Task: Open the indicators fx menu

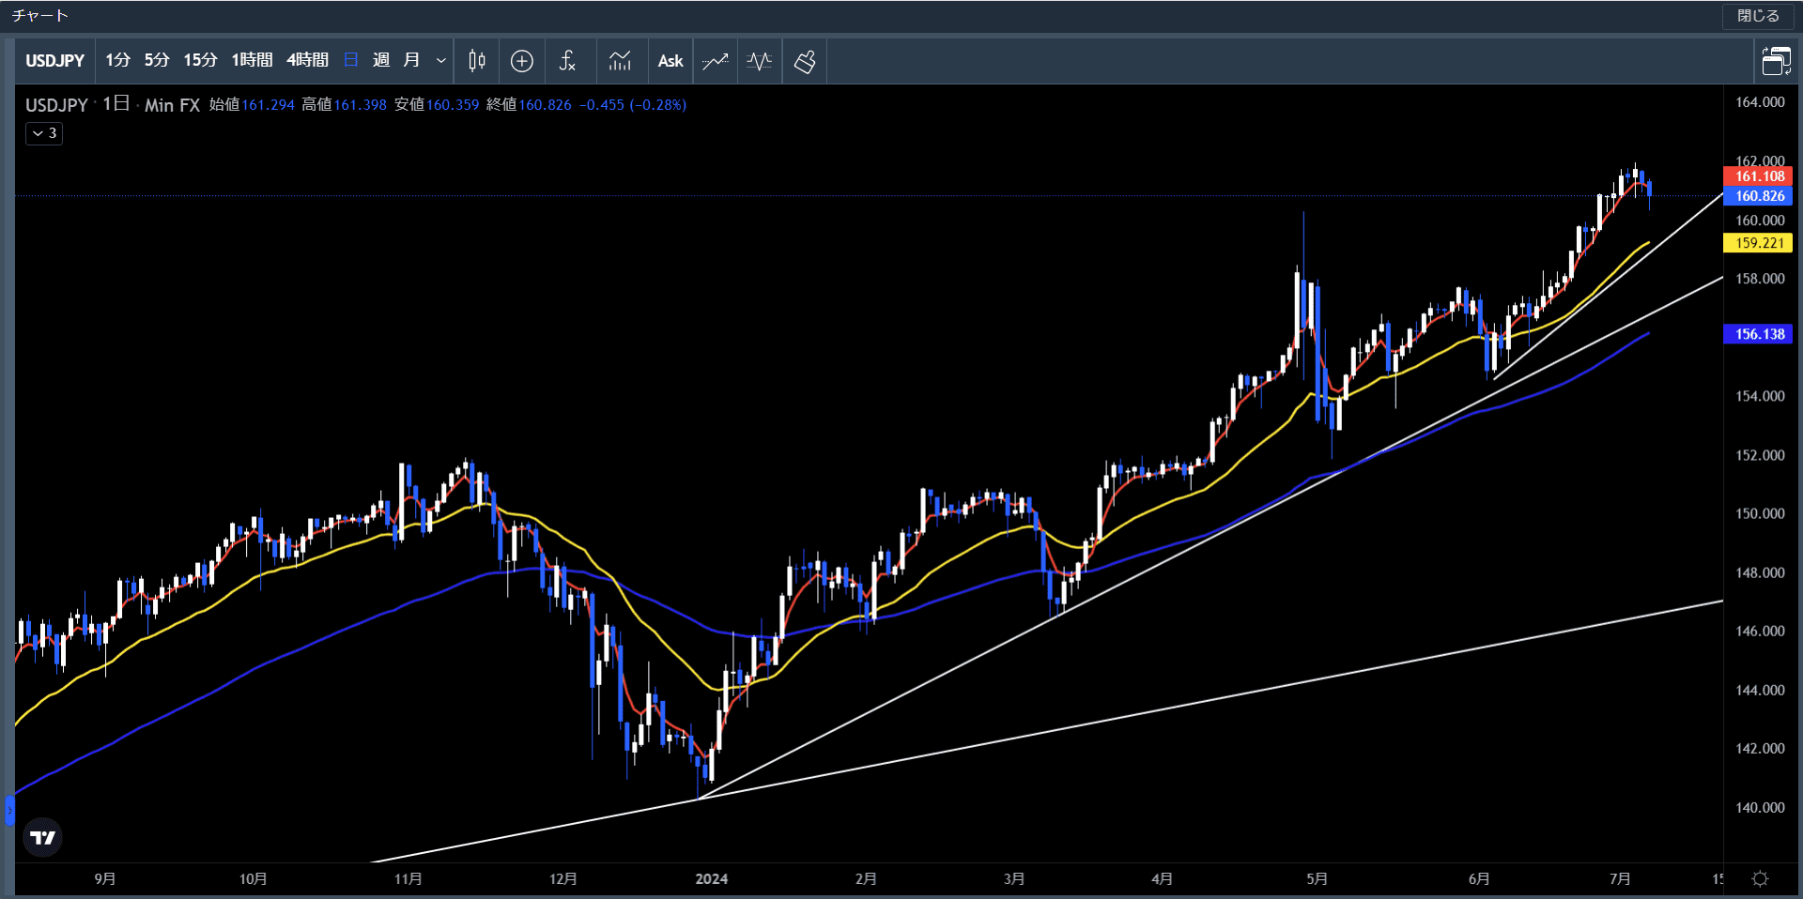Action: 567,61
